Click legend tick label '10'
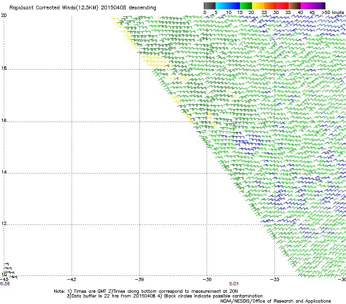This screenshot has width=346, height=304. click(x=229, y=13)
